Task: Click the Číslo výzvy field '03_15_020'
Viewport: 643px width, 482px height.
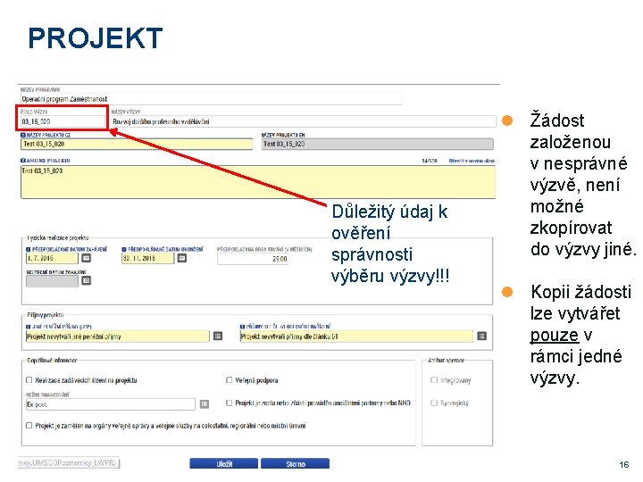Action: (x=63, y=121)
